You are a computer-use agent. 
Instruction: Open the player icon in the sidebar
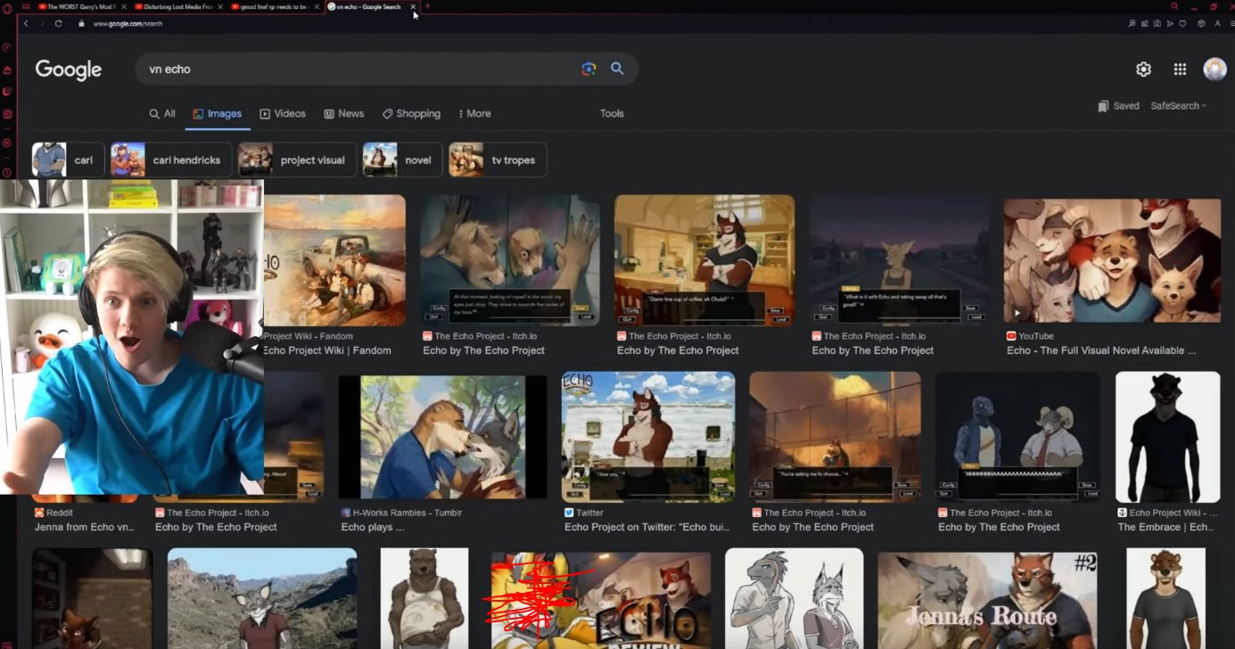7,143
